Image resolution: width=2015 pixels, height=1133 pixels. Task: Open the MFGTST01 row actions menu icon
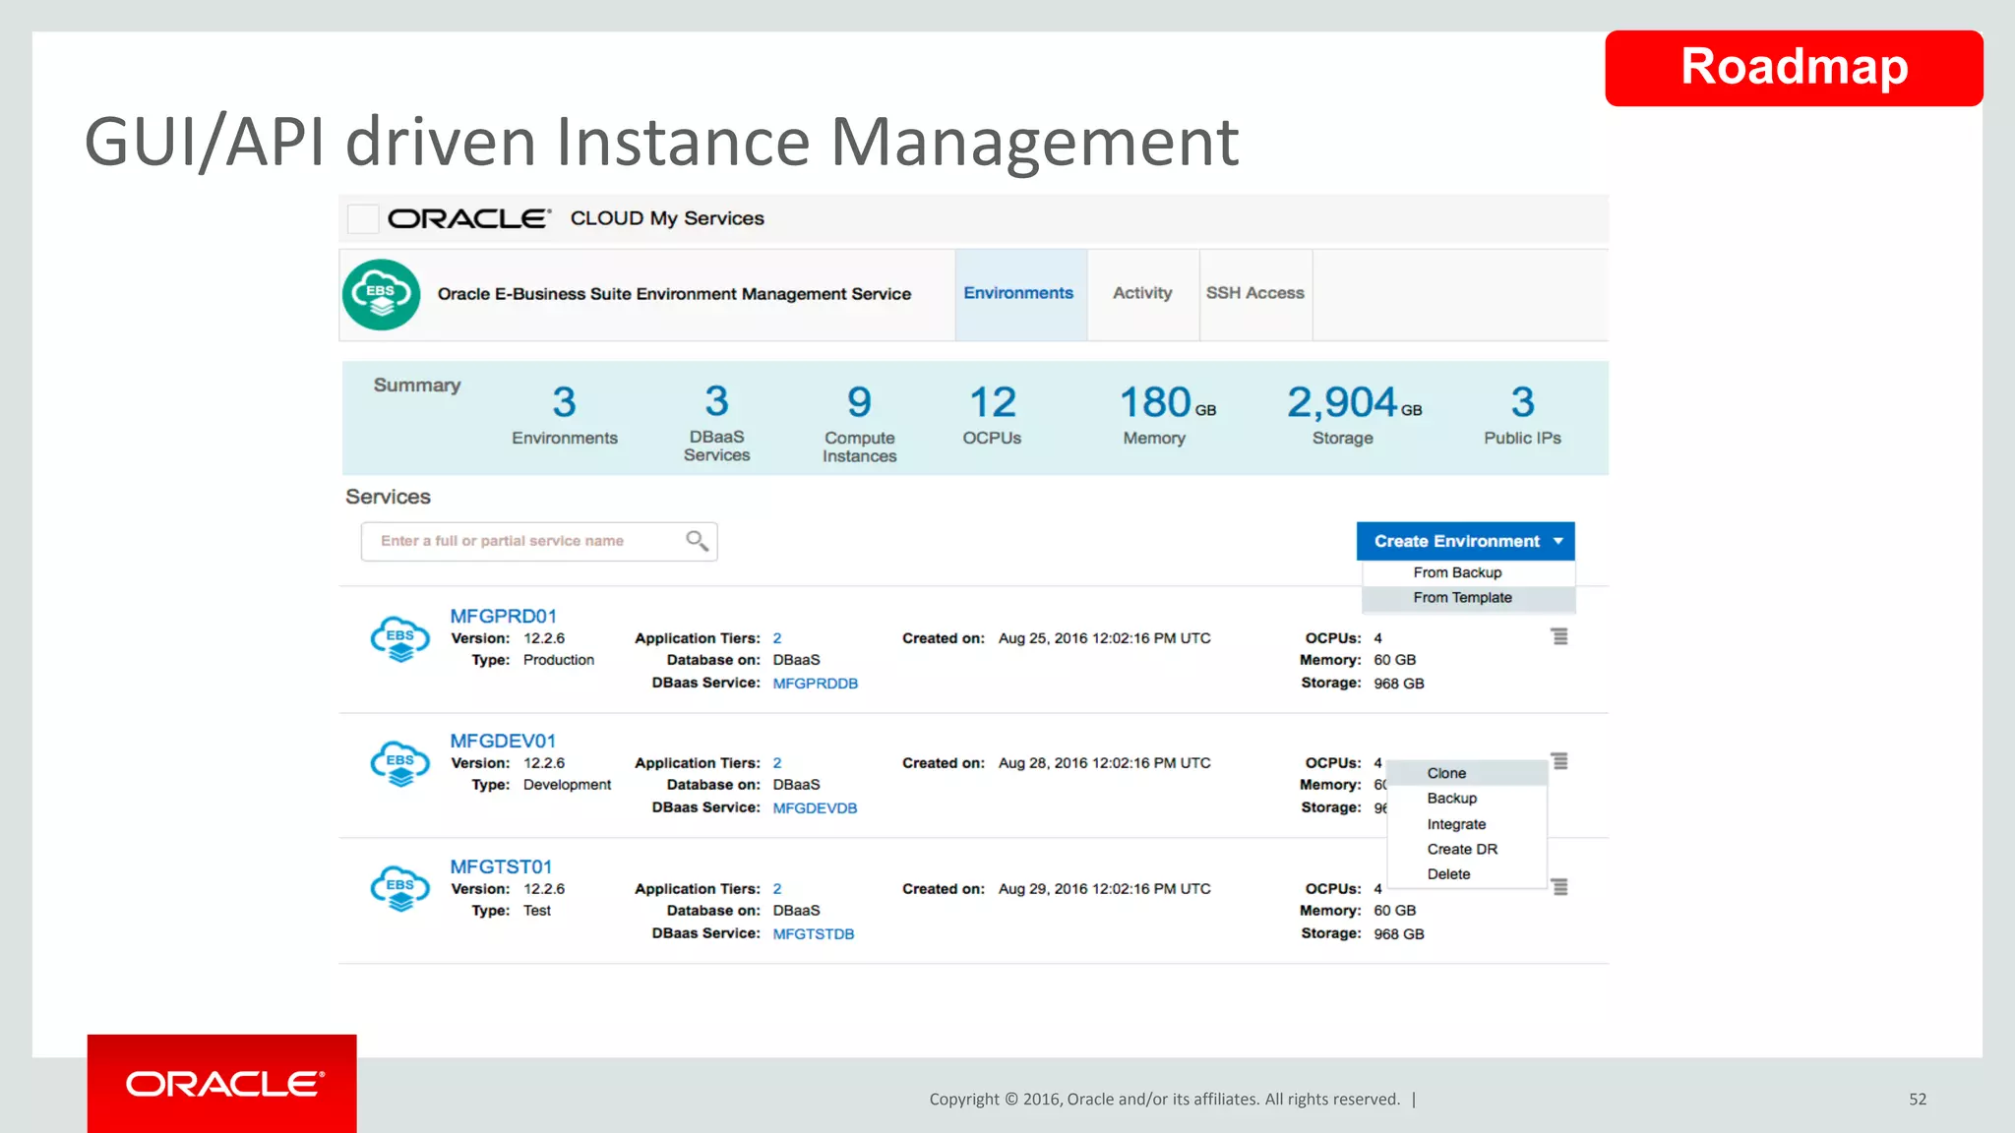pyautogui.click(x=1559, y=887)
